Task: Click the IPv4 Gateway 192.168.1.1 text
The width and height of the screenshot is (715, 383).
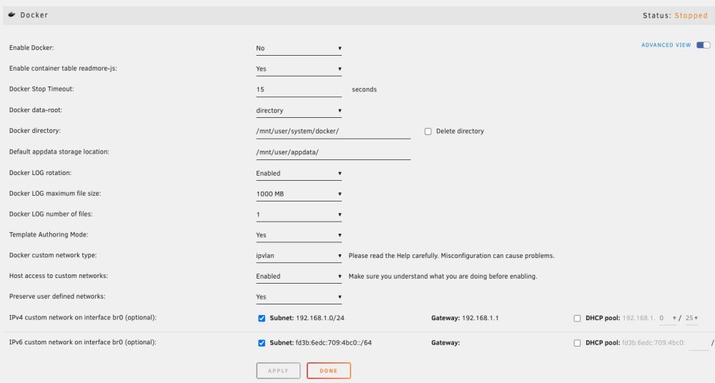Action: point(465,318)
